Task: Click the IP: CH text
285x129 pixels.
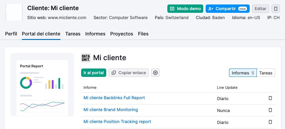Action: click(x=273, y=18)
